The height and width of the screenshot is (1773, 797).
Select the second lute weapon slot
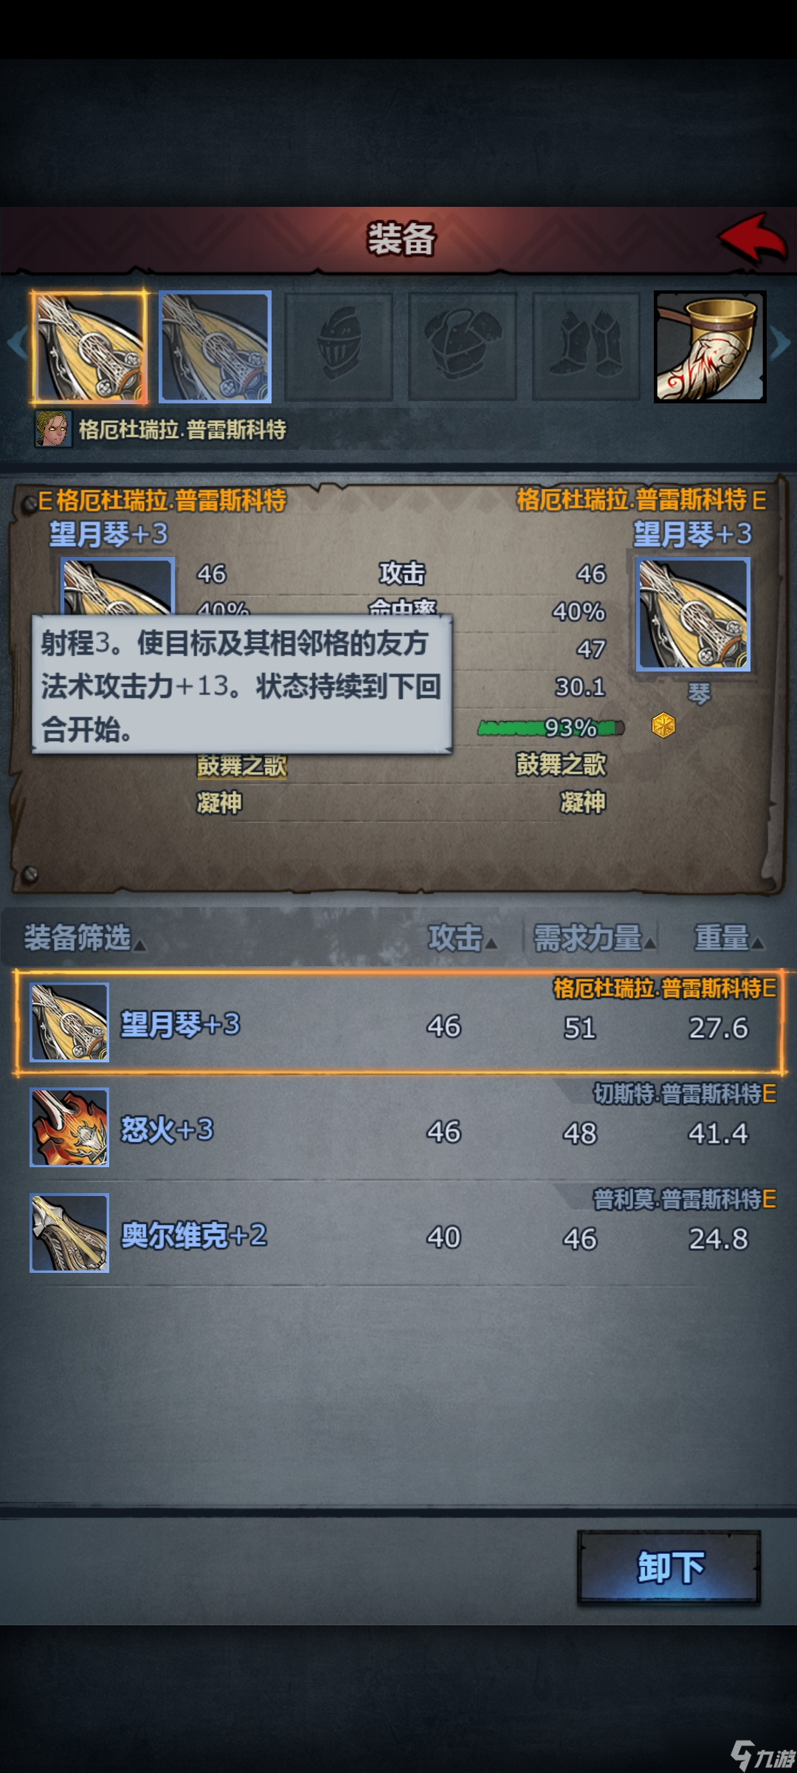pos(215,347)
